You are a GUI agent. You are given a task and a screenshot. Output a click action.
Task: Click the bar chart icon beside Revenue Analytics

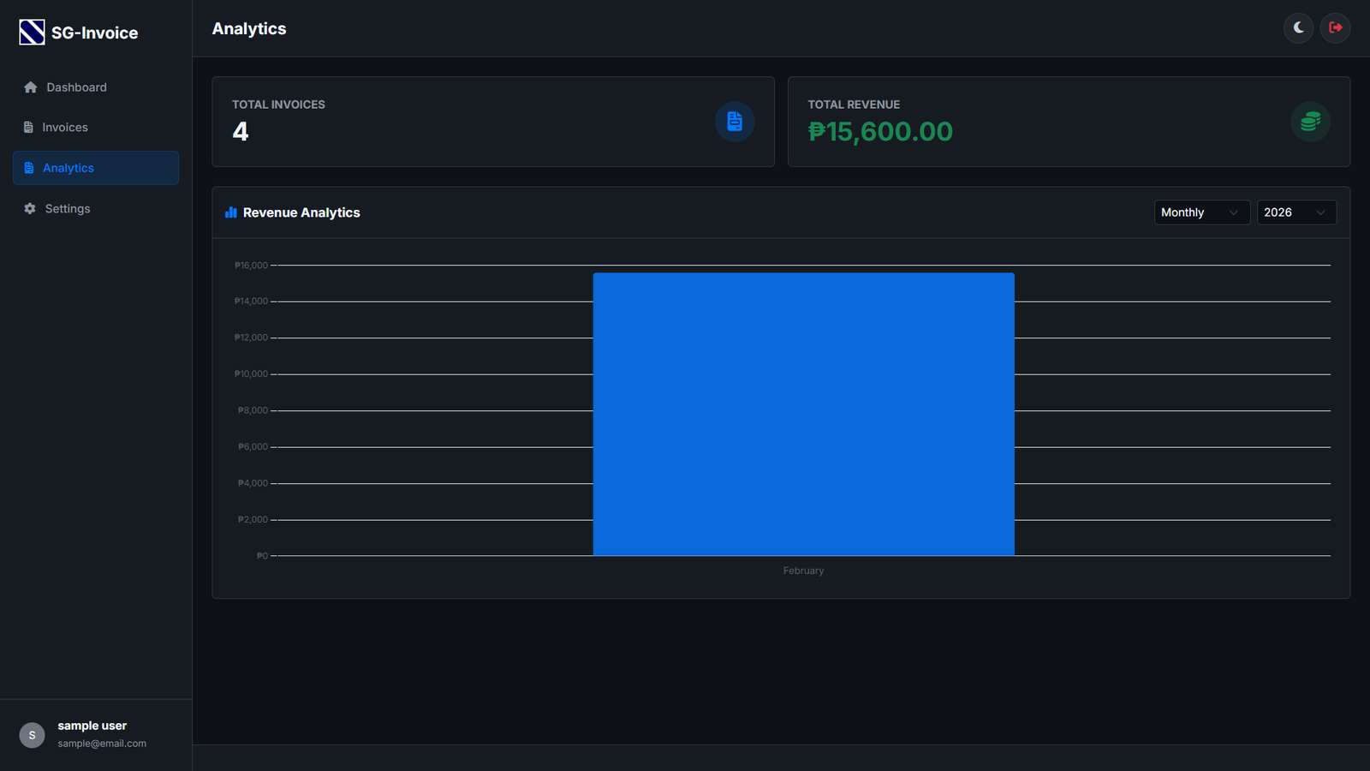231,212
